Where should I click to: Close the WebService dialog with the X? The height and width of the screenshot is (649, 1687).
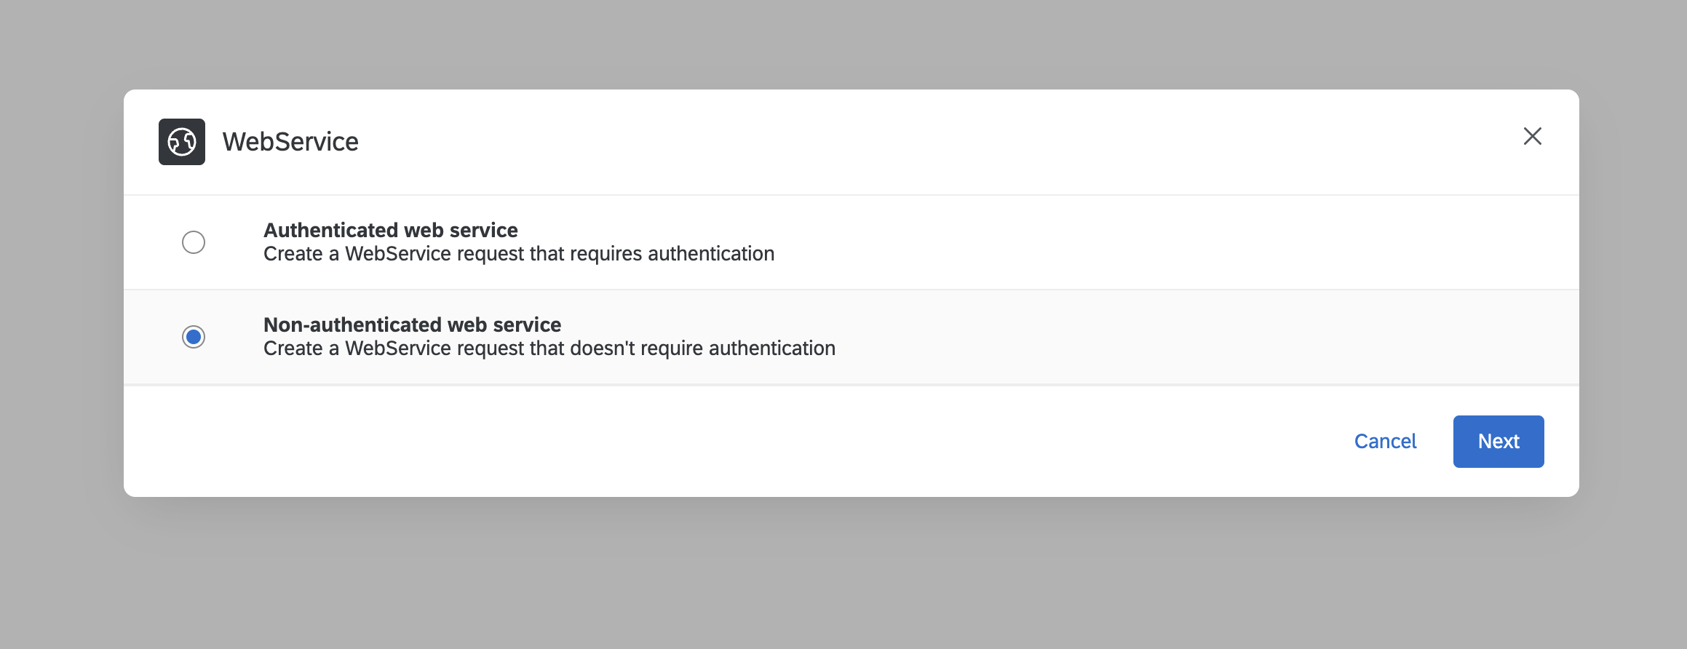tap(1532, 136)
